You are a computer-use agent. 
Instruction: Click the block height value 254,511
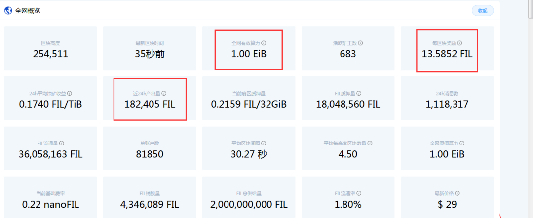click(x=51, y=54)
